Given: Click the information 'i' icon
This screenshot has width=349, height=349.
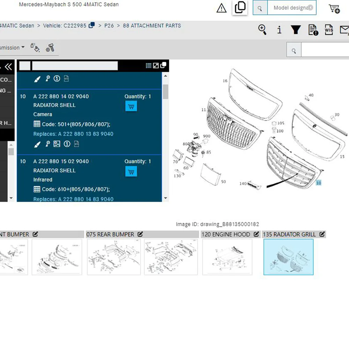Looking at the screenshot, I should 279,30.
